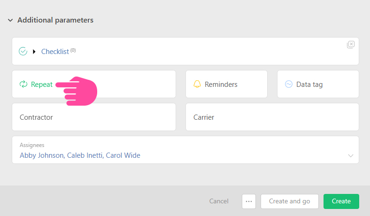The width and height of the screenshot is (370, 216).
Task: Click the yellow Reminders bell icon
Action: [197, 85]
